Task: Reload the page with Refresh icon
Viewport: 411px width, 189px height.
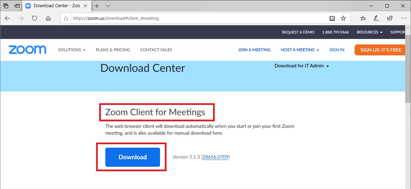Action: tap(35, 18)
